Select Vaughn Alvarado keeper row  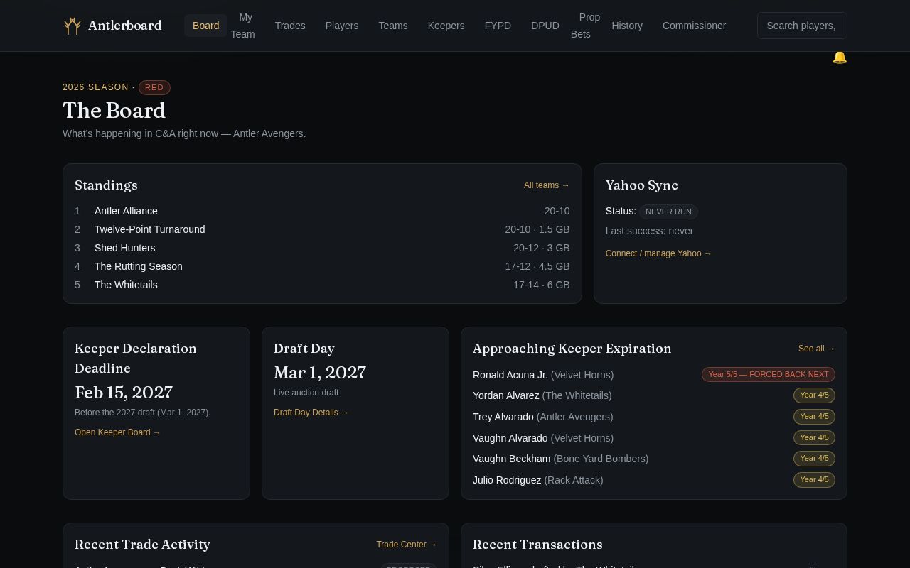coord(654,438)
